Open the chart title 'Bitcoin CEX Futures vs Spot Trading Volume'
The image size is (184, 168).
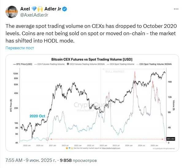92,59
